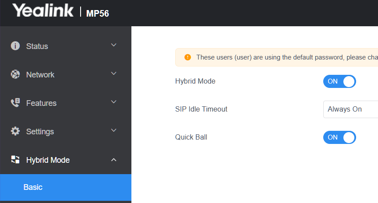This screenshot has width=378, height=203.
Task: Open the Network menu item
Action: click(40, 75)
